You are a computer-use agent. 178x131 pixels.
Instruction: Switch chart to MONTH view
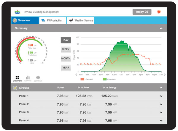pos(66,59)
